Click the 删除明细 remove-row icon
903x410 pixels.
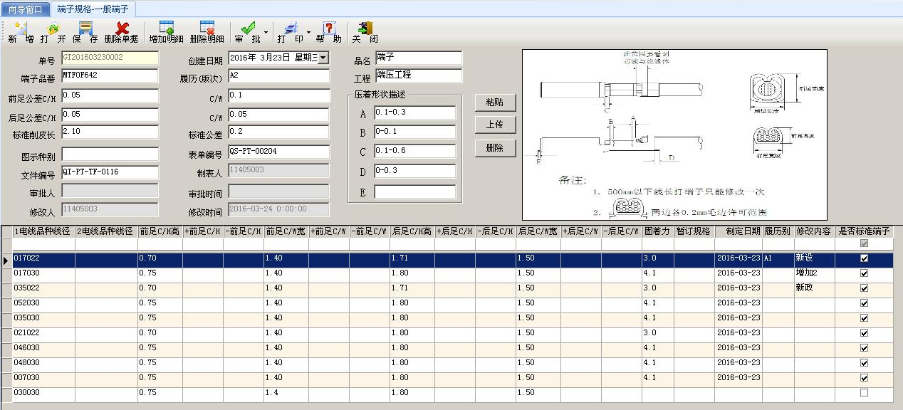(207, 28)
